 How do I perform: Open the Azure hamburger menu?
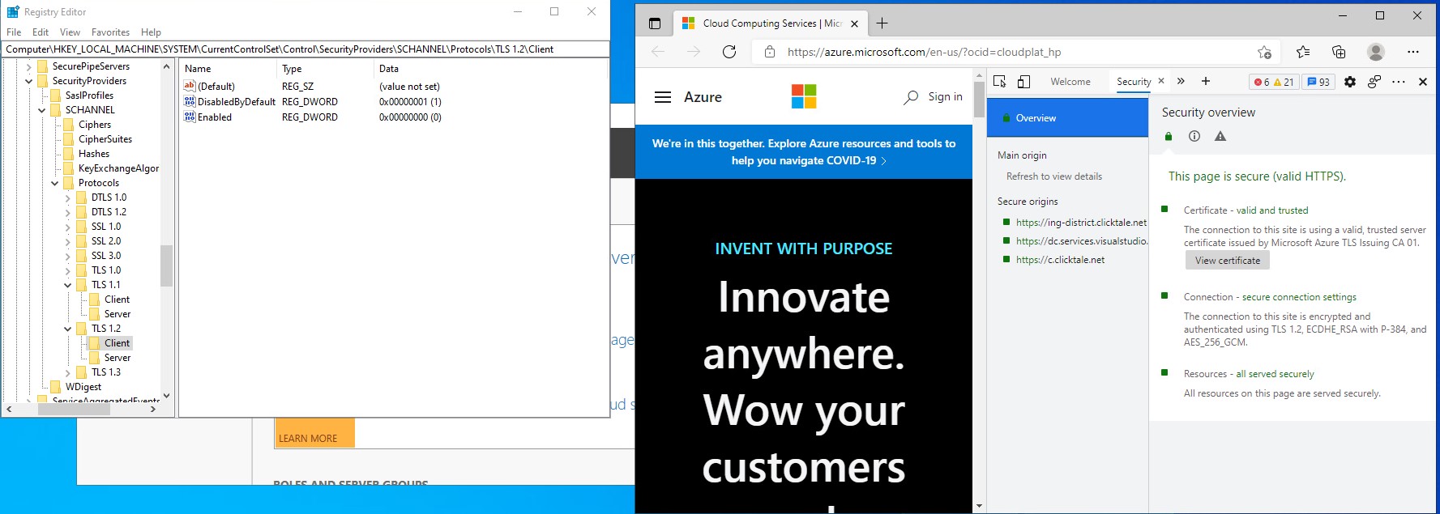663,97
